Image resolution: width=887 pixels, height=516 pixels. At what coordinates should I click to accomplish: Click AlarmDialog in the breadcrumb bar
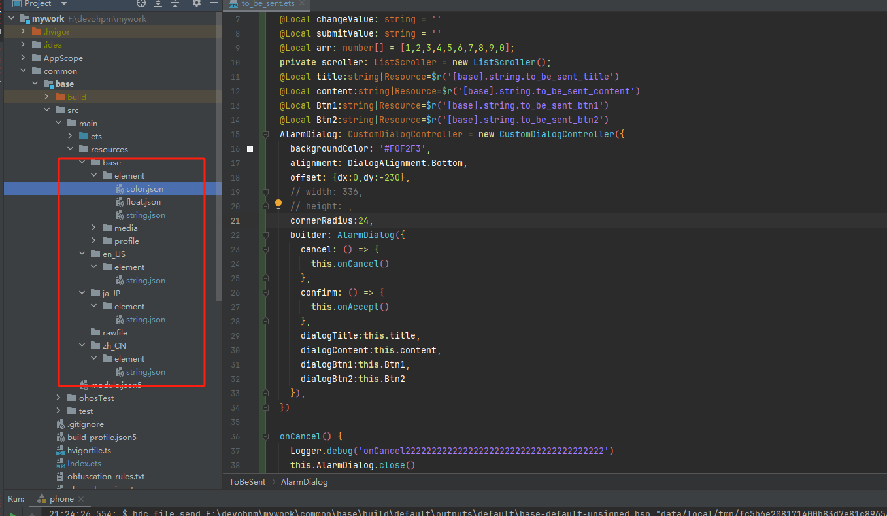tap(304, 481)
